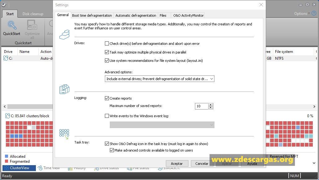Open the disabled event log dropdown
The image size is (319, 180).
162,125
